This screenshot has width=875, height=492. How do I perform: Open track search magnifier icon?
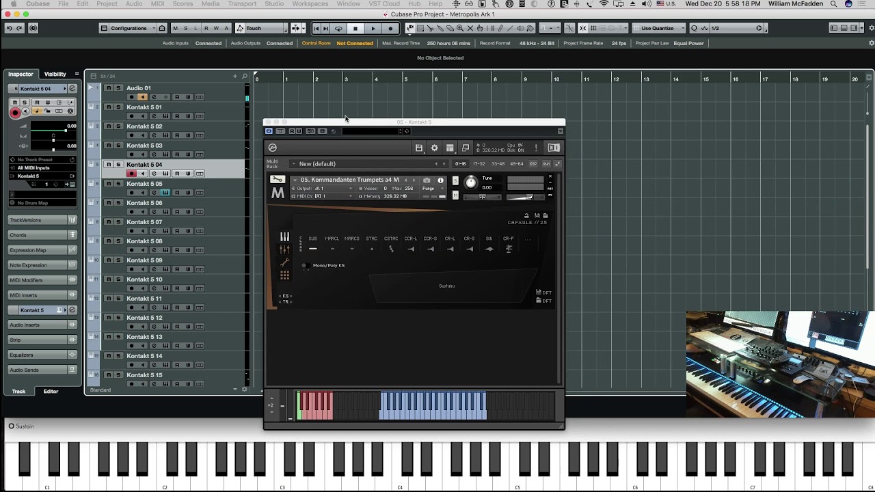coord(244,76)
